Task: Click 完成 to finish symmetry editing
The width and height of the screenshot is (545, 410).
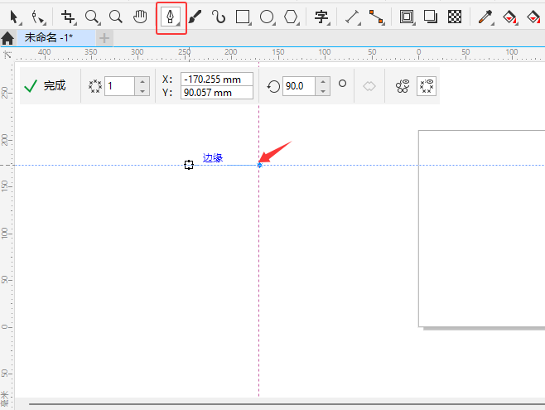Action: [45, 86]
